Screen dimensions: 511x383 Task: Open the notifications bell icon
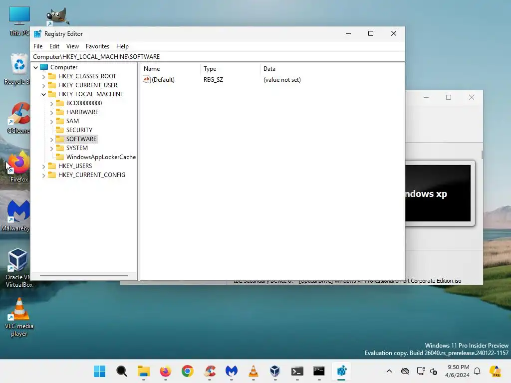coord(477,371)
